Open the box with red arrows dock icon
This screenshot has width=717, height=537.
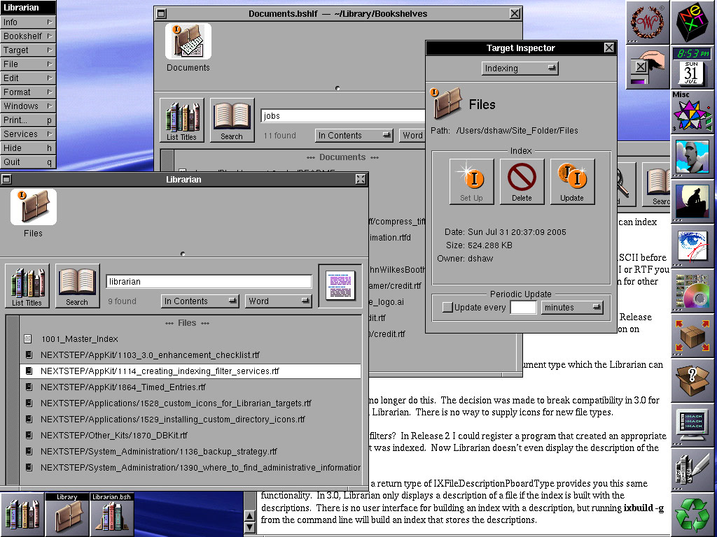[693, 336]
